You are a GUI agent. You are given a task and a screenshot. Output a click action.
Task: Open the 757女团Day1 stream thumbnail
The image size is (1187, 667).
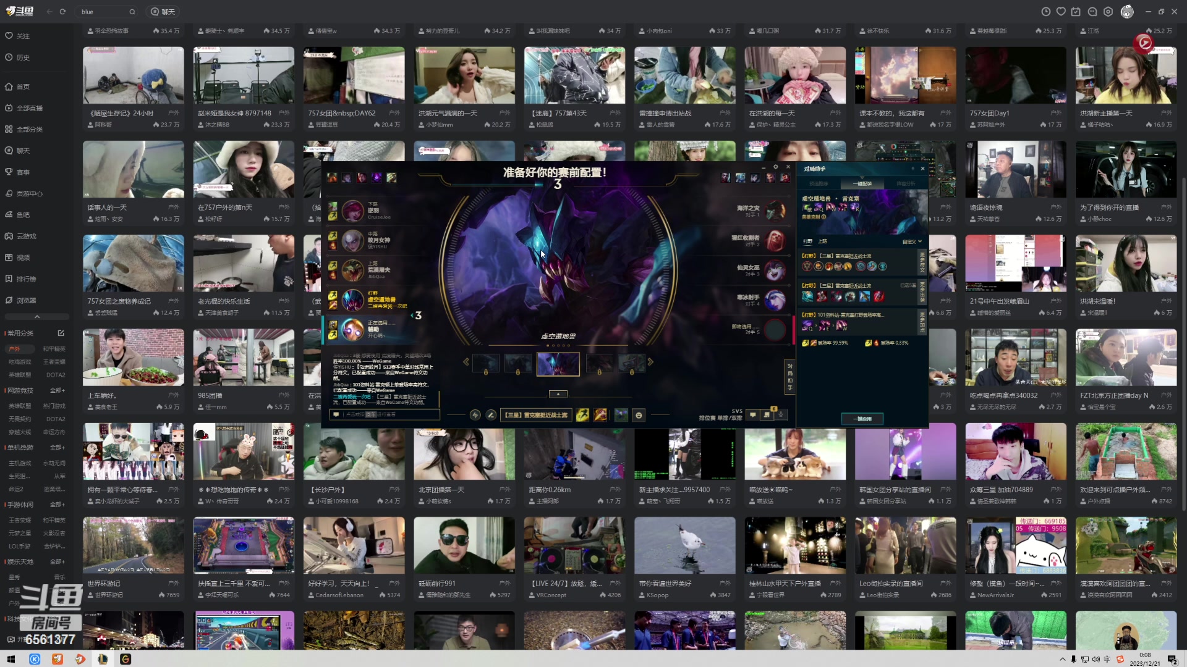click(x=1015, y=75)
